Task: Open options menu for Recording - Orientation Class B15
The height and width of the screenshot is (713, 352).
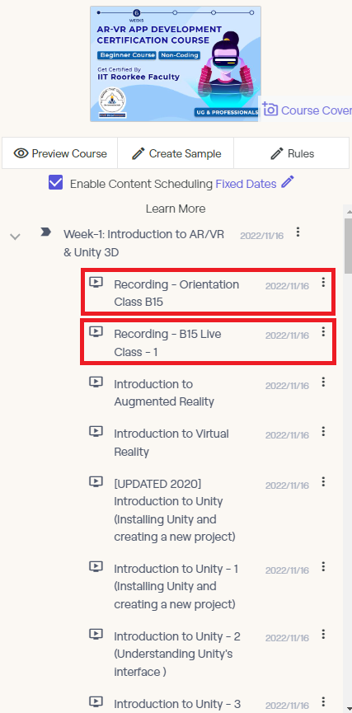Action: point(323,283)
